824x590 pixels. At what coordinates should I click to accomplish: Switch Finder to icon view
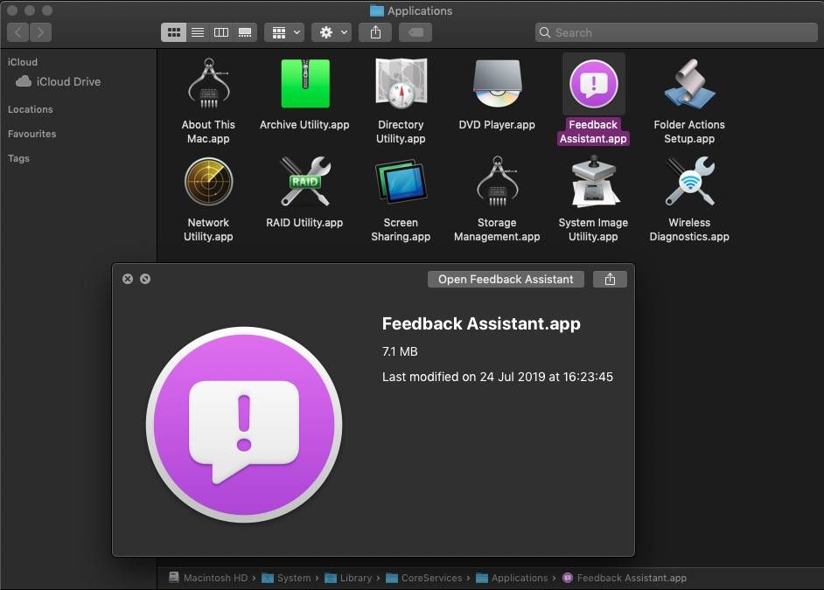pyautogui.click(x=173, y=32)
